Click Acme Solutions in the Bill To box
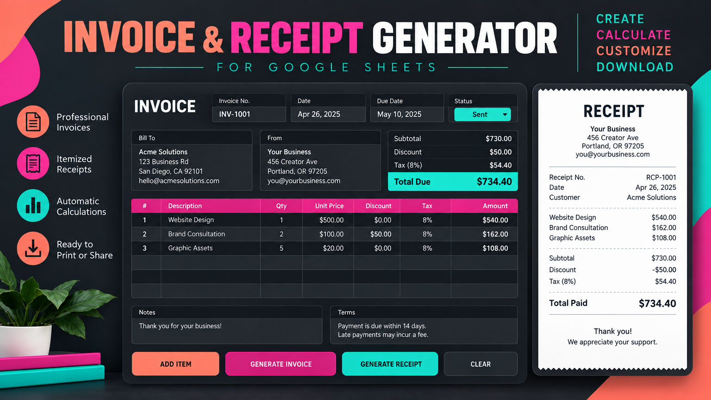Screen dimensions: 711x400 click(163, 152)
